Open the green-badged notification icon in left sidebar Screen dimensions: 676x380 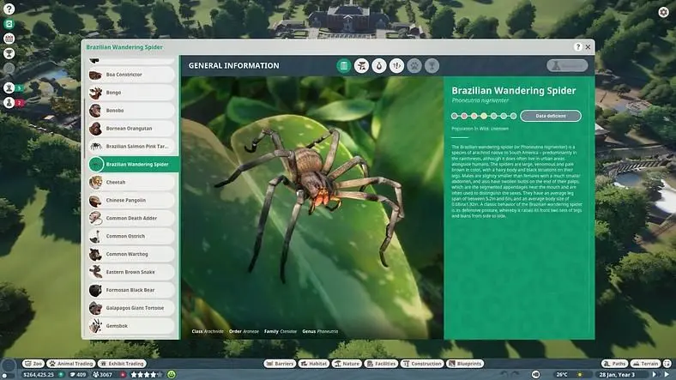[9, 87]
